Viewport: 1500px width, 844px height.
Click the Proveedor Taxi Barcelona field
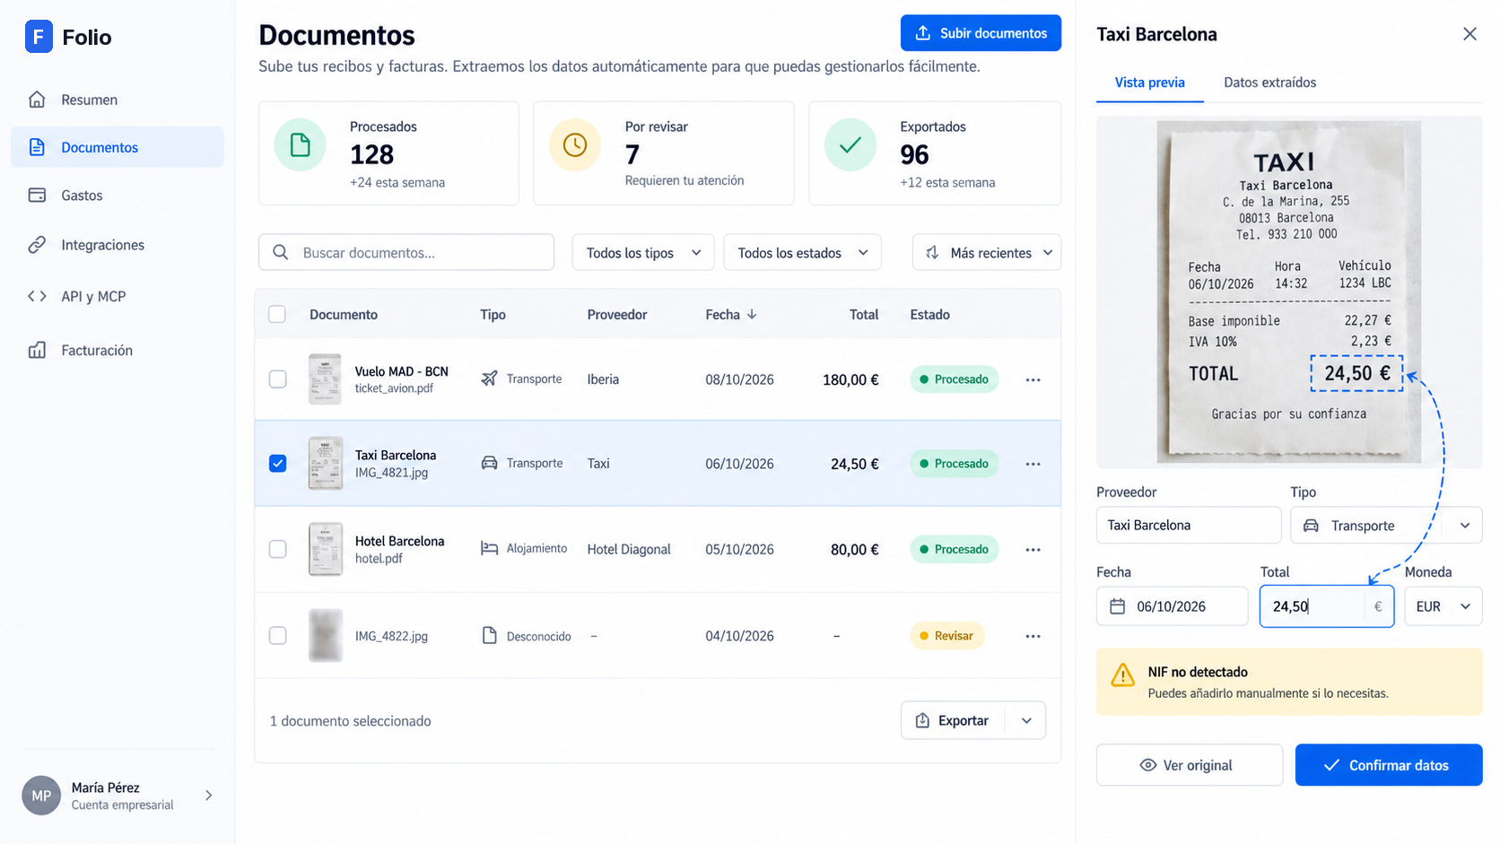1189,526
